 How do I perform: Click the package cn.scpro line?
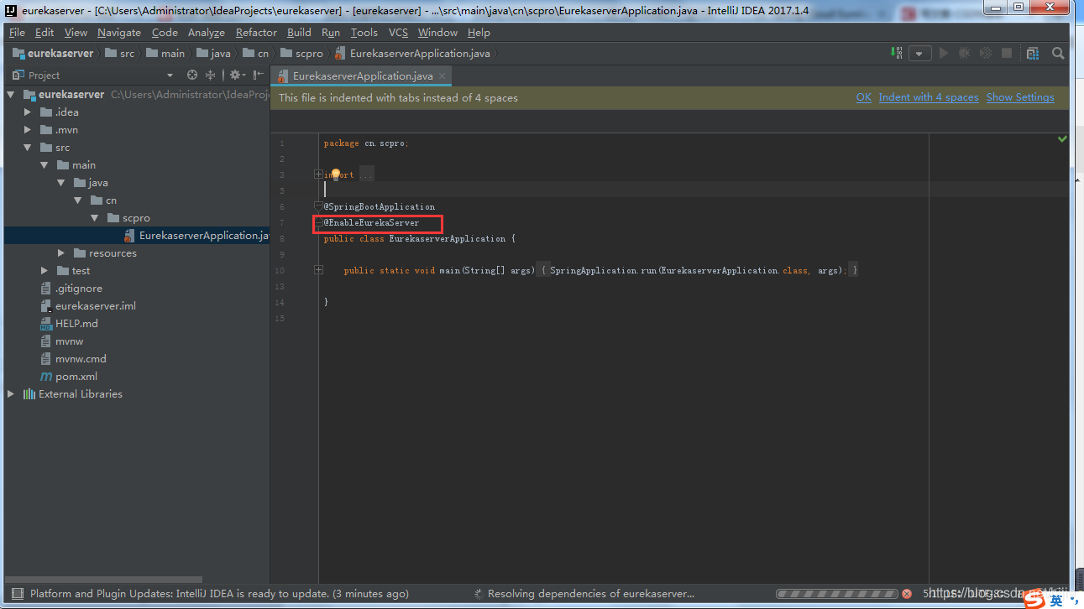point(366,143)
